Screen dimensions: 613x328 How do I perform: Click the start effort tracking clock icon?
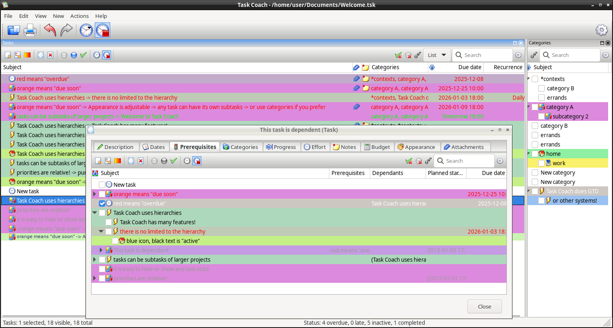tap(86, 30)
